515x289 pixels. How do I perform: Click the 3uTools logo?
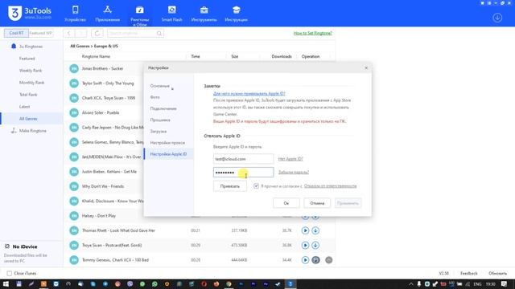point(30,13)
